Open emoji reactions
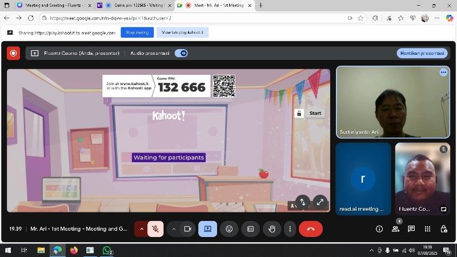 pos(229,229)
